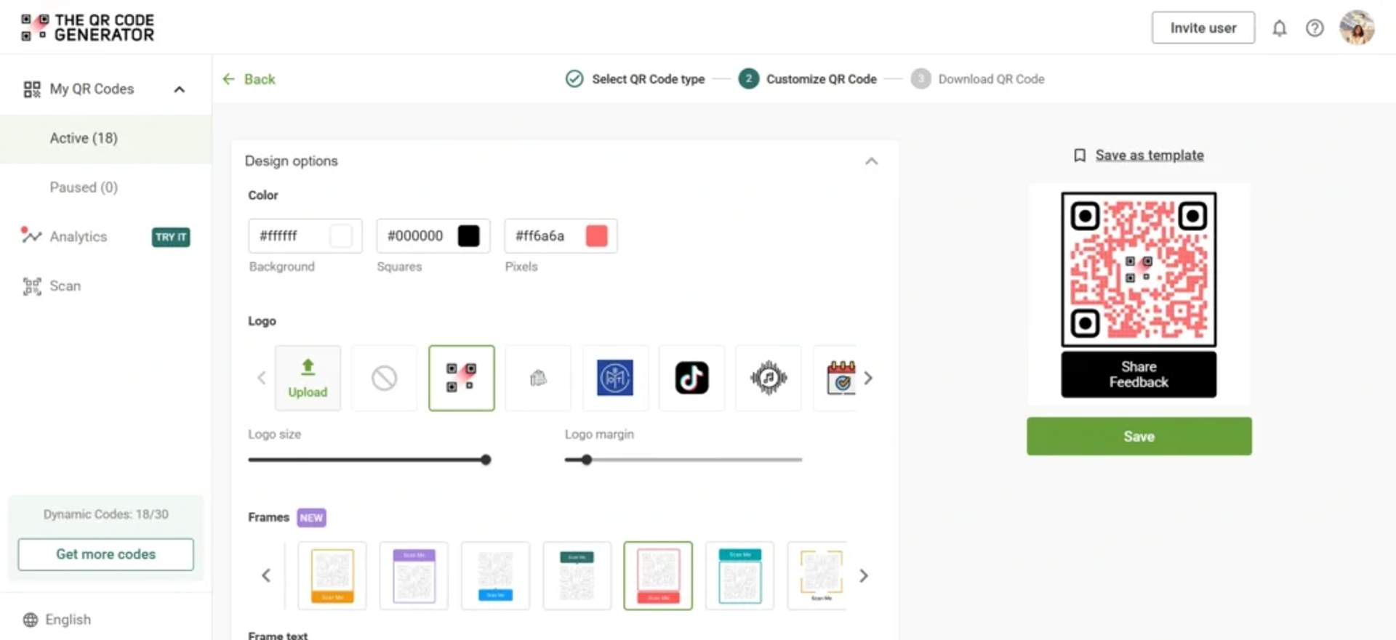Viewport: 1396px width, 640px height.
Task: Select the dark green top-label frame
Action: [x=577, y=576]
